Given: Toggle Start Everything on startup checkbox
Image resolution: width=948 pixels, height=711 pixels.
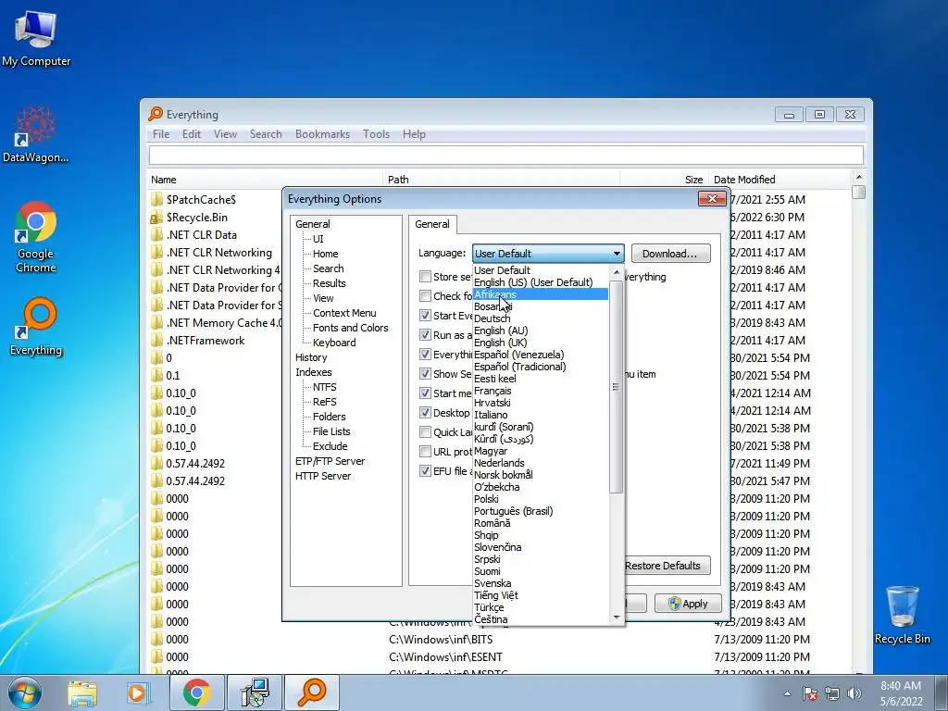Looking at the screenshot, I should pos(425,315).
